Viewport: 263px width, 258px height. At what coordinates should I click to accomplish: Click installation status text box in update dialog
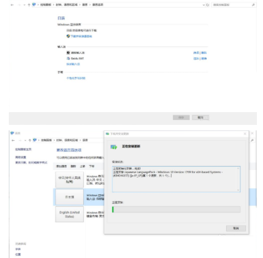coord(176,179)
